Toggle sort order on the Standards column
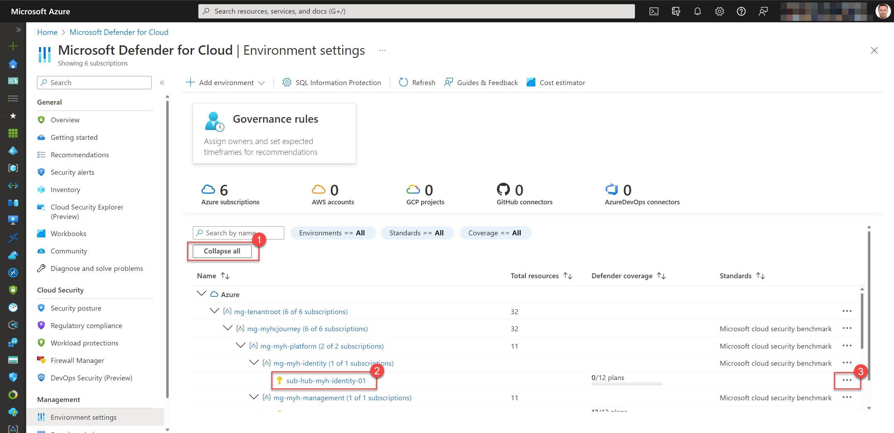The height and width of the screenshot is (433, 894). click(761, 276)
